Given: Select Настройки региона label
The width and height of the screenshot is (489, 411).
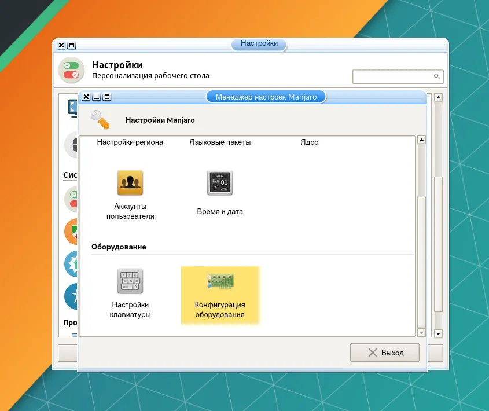Looking at the screenshot, I should [130, 142].
